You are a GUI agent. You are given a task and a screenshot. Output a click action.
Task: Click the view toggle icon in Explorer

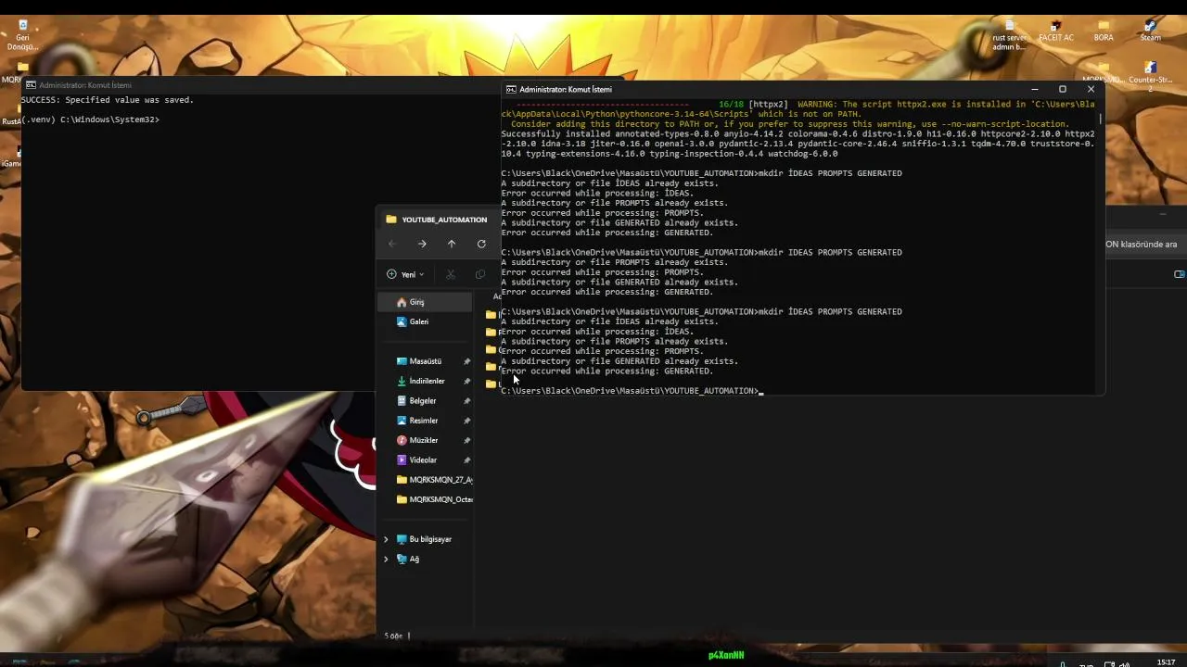(x=1180, y=274)
